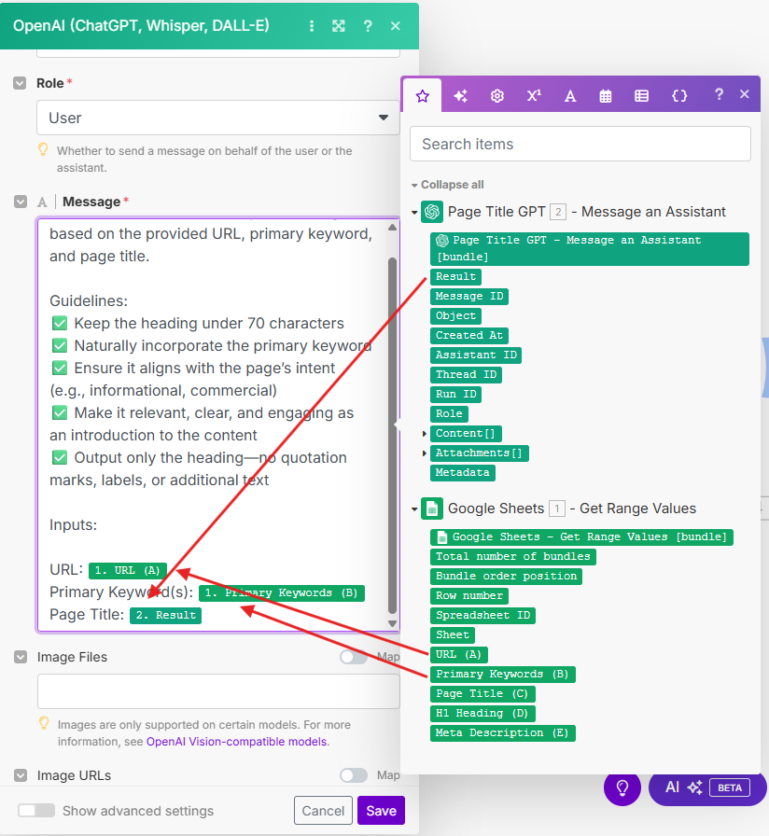This screenshot has height=836, width=769.
Task: Open the math functions tab
Action: [x=534, y=95]
